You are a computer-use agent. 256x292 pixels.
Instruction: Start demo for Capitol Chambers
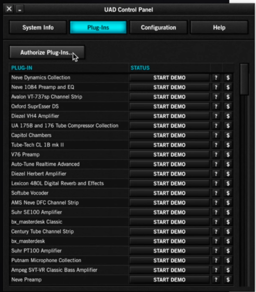169,135
